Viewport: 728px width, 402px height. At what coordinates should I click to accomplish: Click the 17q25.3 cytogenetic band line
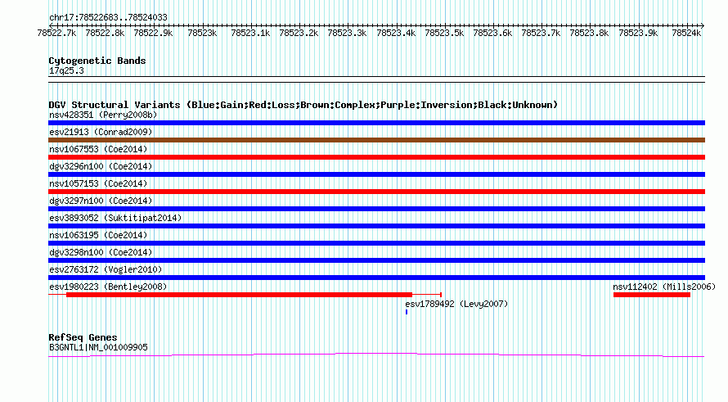[376, 79]
